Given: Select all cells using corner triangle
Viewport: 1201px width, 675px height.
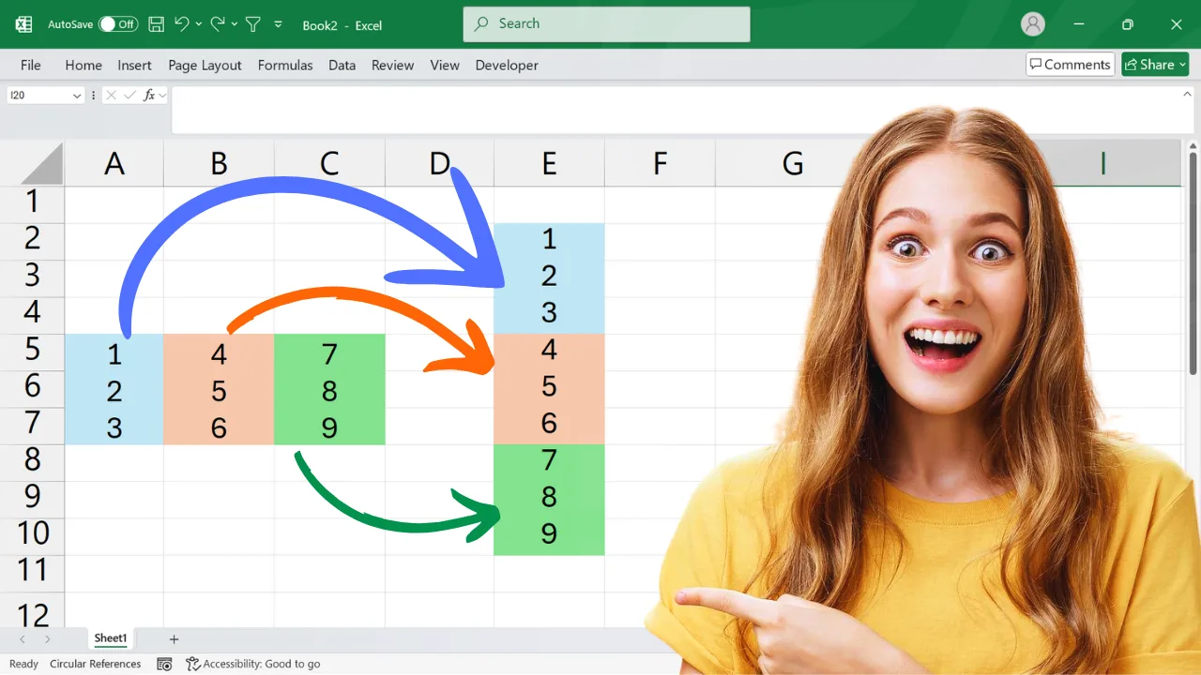Looking at the screenshot, I should [41, 164].
